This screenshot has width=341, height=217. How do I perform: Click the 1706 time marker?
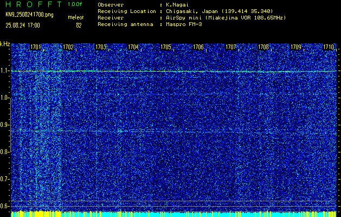pos(198,47)
